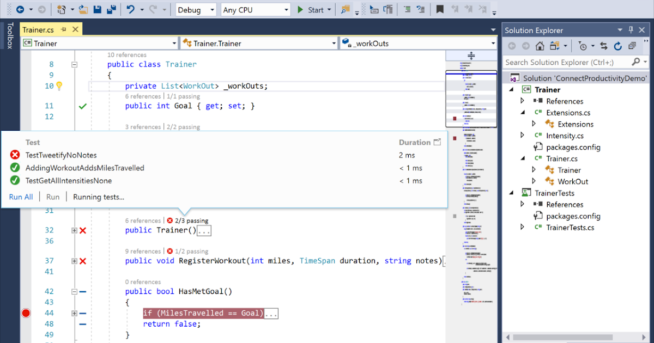Click Collapse All icon in Solution Explorer
Screen dimensions: 654x343
pos(632,46)
